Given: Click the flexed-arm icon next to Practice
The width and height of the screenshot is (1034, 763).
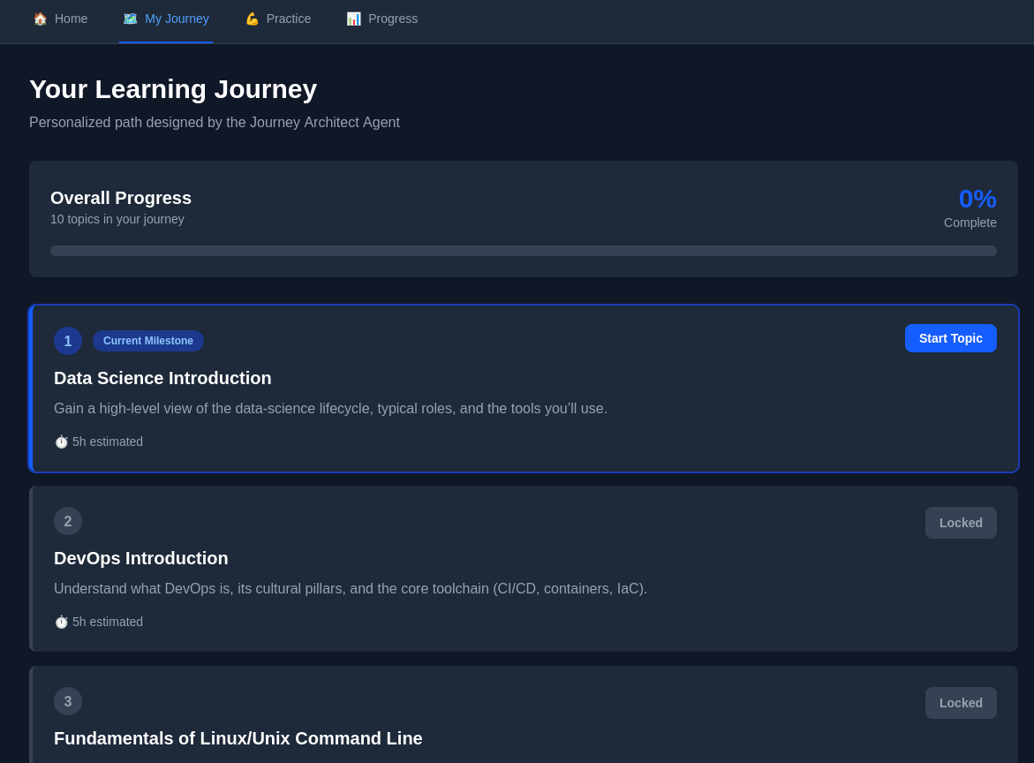Looking at the screenshot, I should [252, 19].
